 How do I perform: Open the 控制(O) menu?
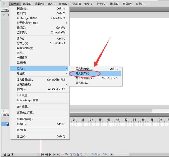(102, 4)
